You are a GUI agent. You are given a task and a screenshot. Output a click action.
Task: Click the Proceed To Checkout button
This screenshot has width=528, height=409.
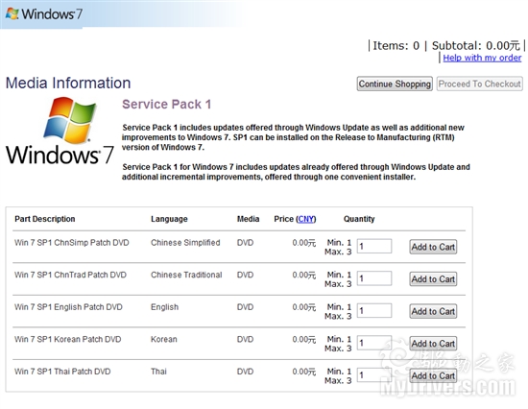click(479, 84)
